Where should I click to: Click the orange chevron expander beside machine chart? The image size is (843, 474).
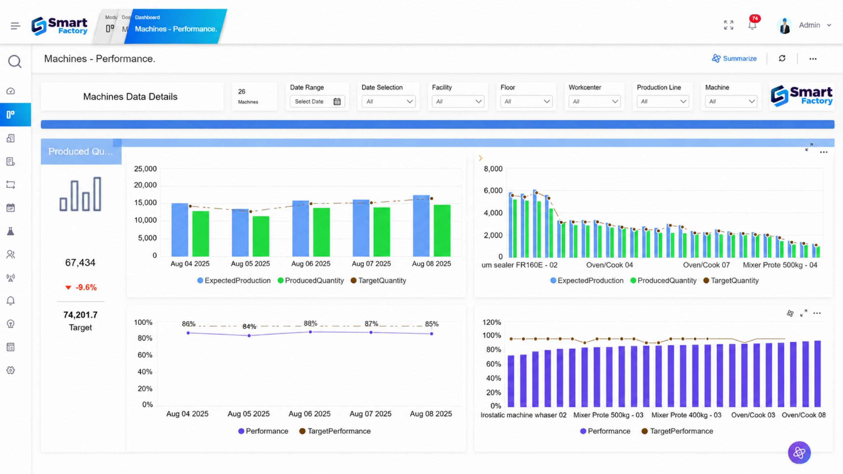480,158
